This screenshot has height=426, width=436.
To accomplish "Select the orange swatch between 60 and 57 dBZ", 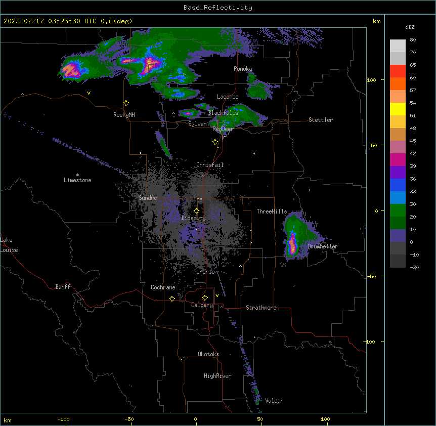I will (398, 84).
